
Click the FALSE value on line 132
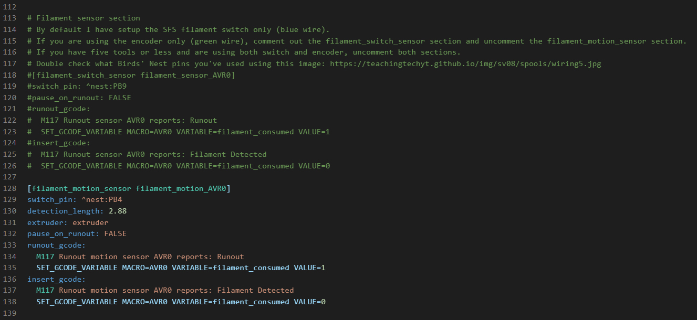point(115,234)
